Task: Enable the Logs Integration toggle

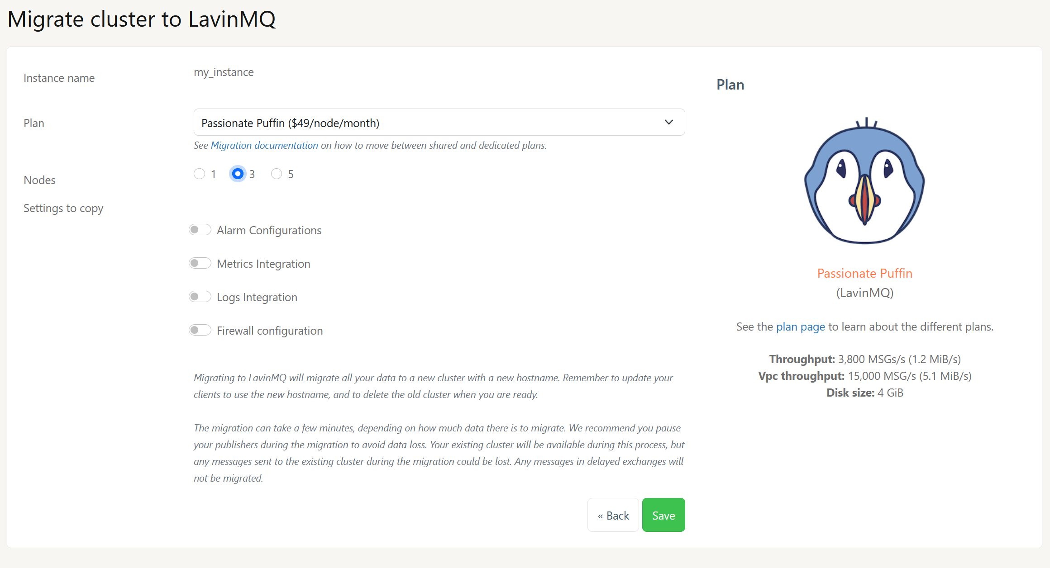Action: coord(200,296)
